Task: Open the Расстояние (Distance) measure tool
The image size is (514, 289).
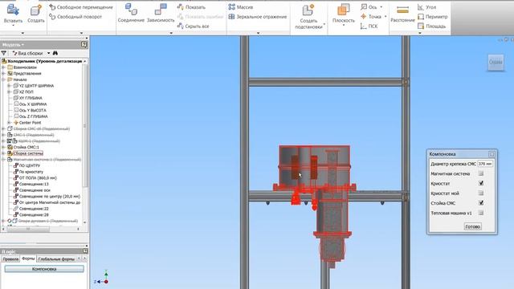Action: click(402, 14)
